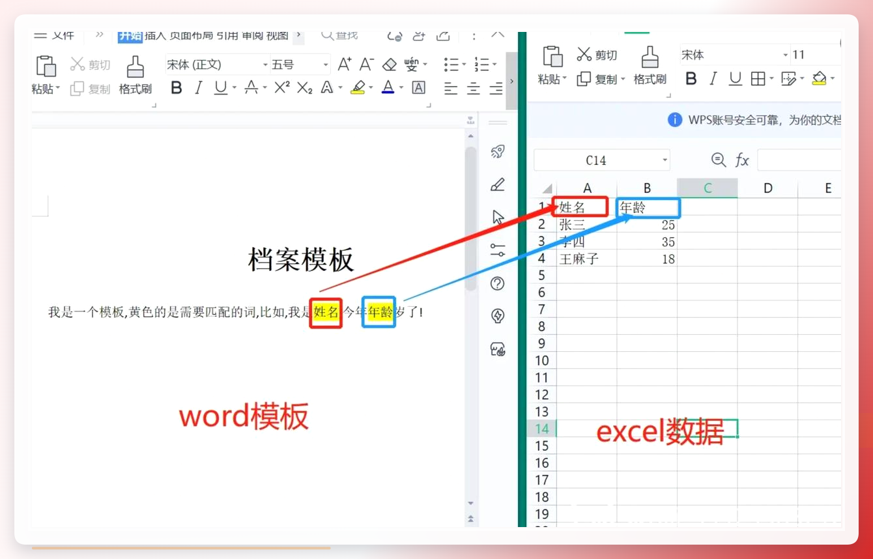Image resolution: width=873 pixels, height=559 pixels.
Task: Toggle Italic in the Word toolbar
Action: tap(199, 87)
